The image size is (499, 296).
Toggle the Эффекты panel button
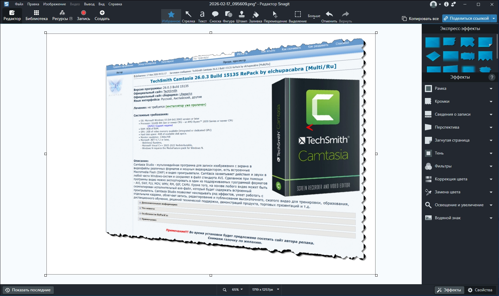coord(449,290)
